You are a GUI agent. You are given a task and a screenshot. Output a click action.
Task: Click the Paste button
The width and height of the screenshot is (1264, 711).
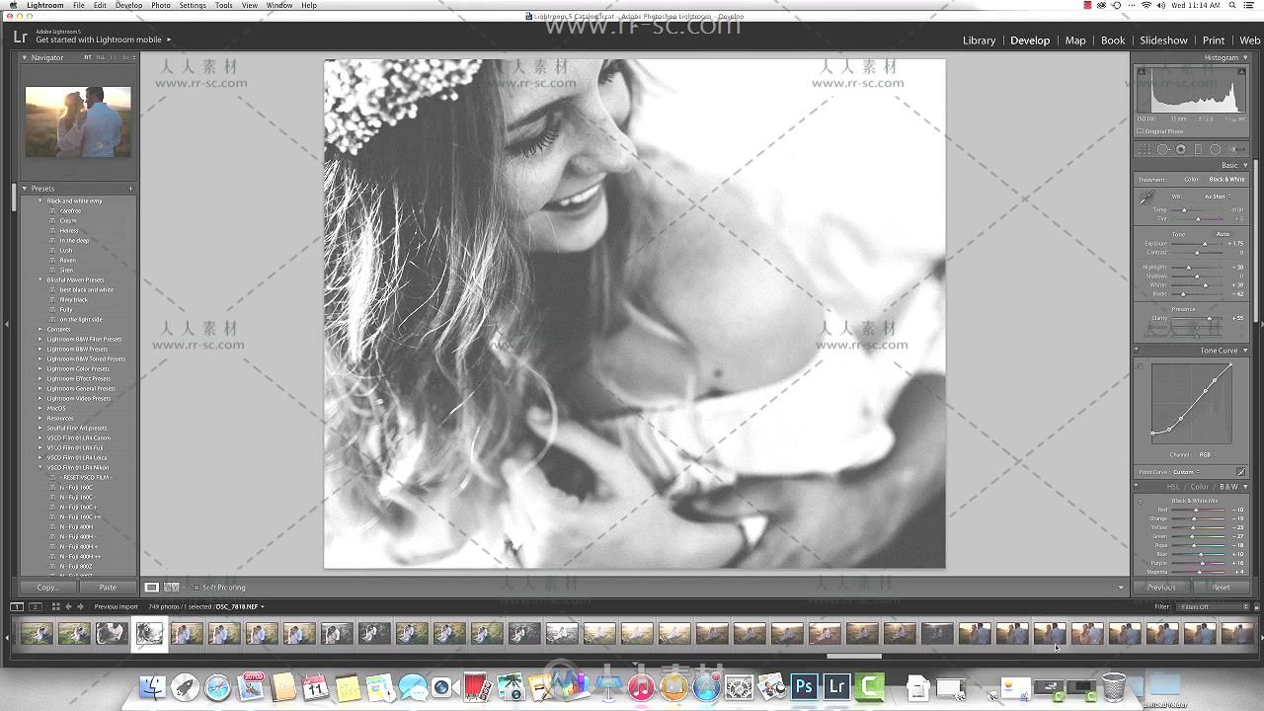108,588
